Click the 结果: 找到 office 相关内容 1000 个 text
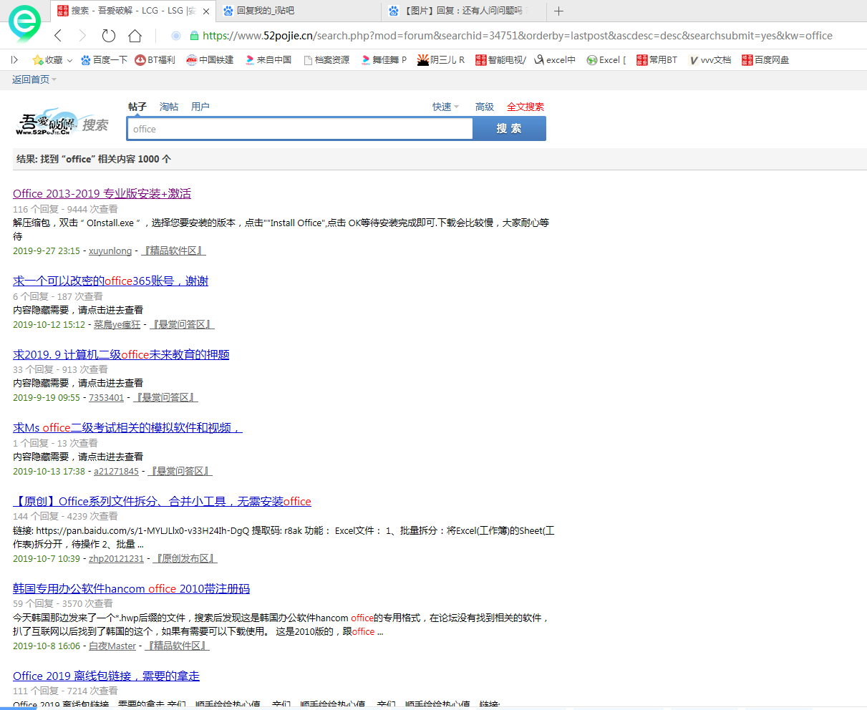Screen dimensions: 867x710 [94, 159]
